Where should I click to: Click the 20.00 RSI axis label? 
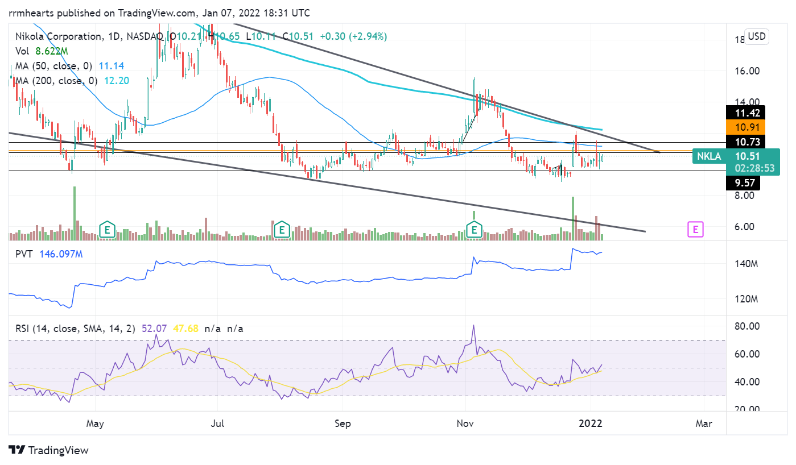coord(746,409)
